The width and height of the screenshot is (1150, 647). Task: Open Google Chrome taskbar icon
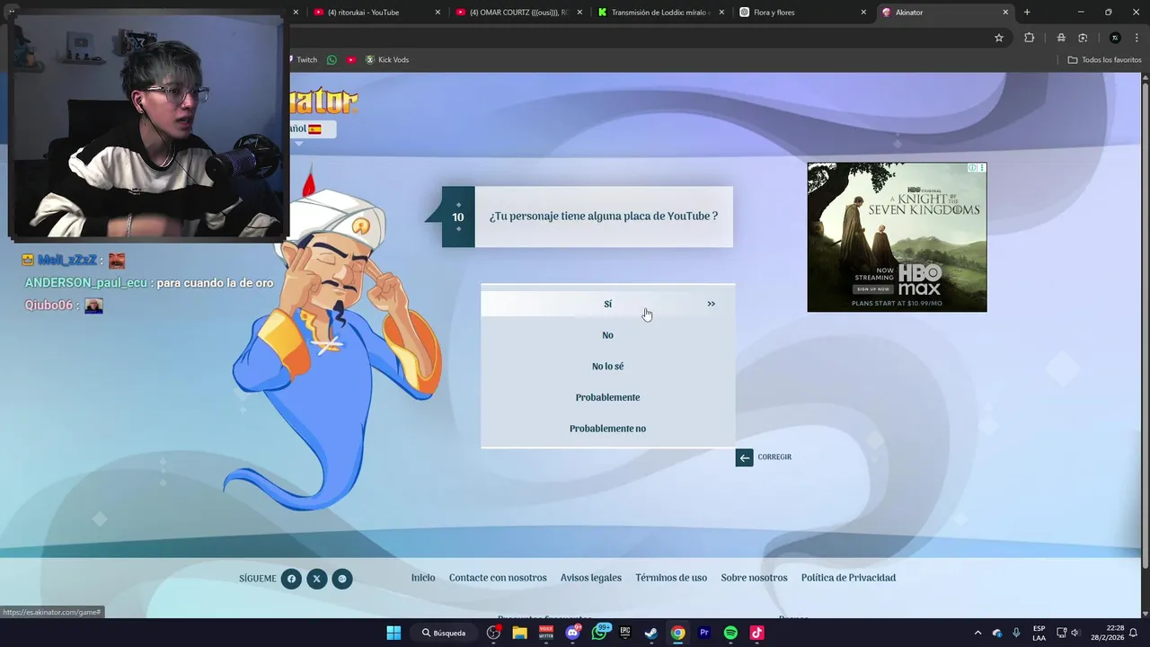click(x=678, y=633)
